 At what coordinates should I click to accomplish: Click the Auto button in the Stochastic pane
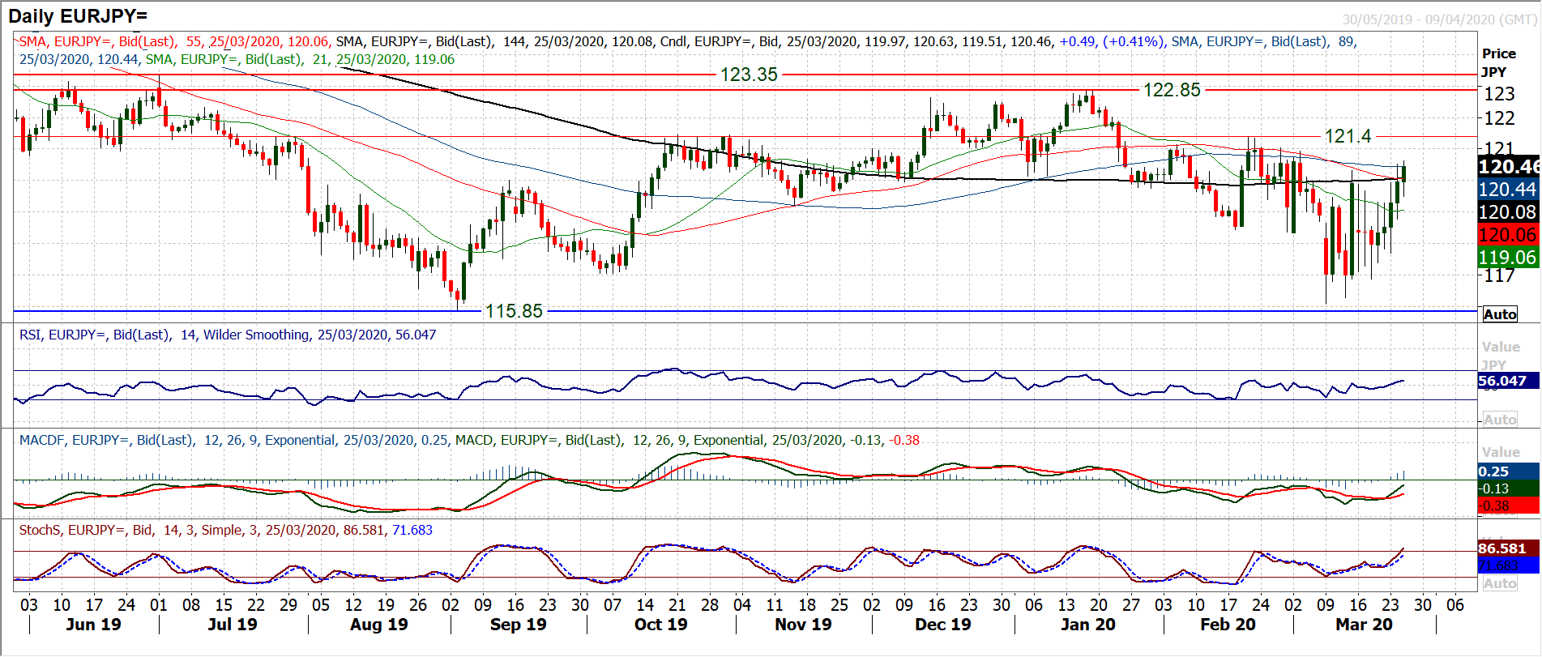pyautogui.click(x=1500, y=583)
